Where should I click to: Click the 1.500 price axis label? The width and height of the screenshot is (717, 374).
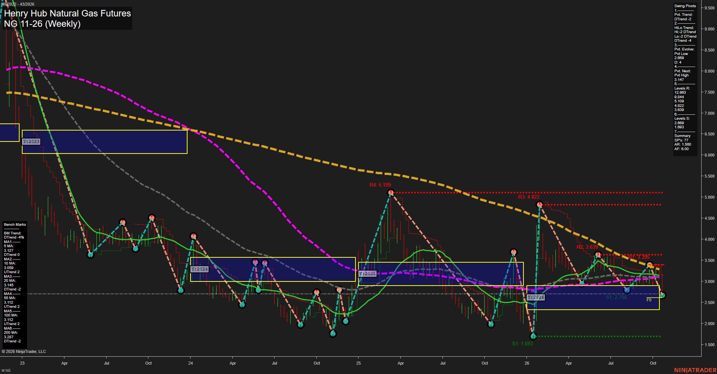coord(709,345)
